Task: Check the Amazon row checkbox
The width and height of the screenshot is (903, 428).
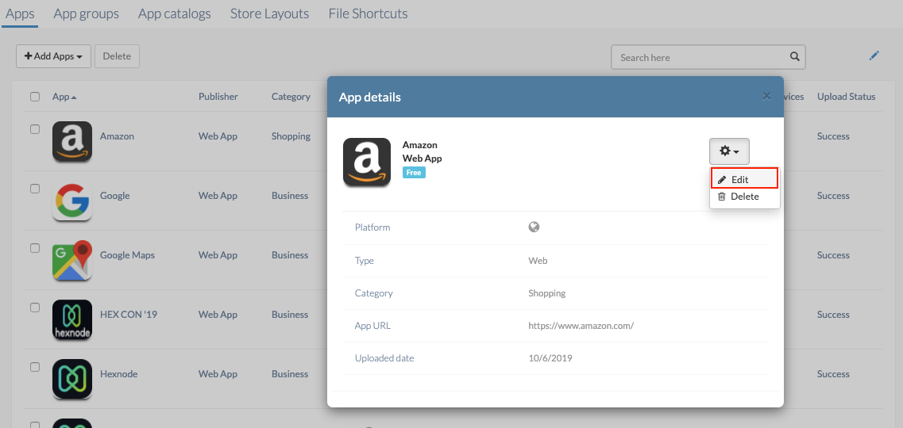Action: (x=35, y=129)
